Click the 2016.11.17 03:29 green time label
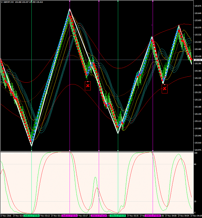 click(x=118, y=216)
